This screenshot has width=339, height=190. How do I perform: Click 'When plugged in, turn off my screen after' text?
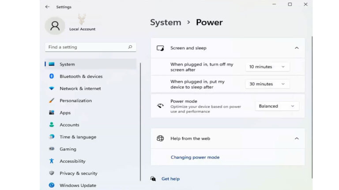tap(202, 67)
